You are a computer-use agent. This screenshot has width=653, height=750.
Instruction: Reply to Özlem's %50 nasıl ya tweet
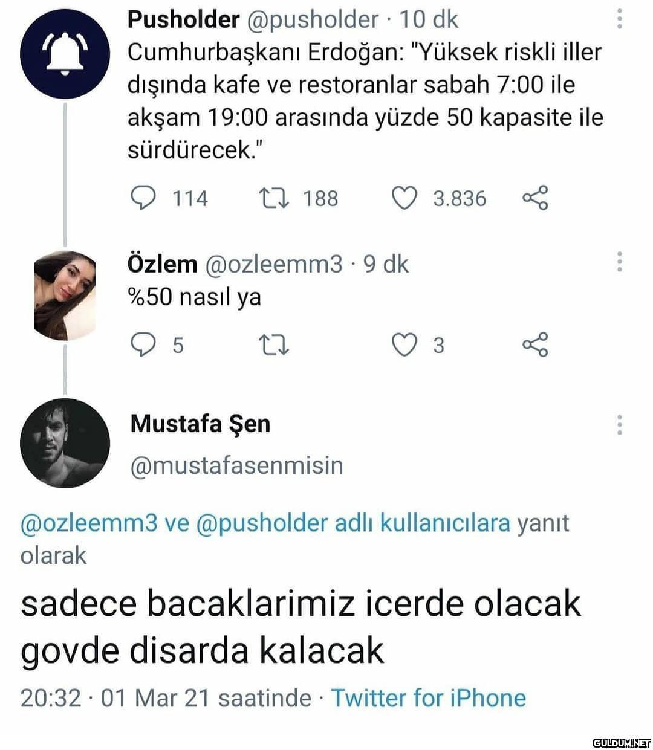(x=143, y=344)
